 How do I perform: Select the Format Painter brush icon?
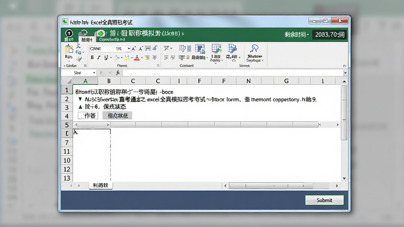pyautogui.click(x=79, y=59)
